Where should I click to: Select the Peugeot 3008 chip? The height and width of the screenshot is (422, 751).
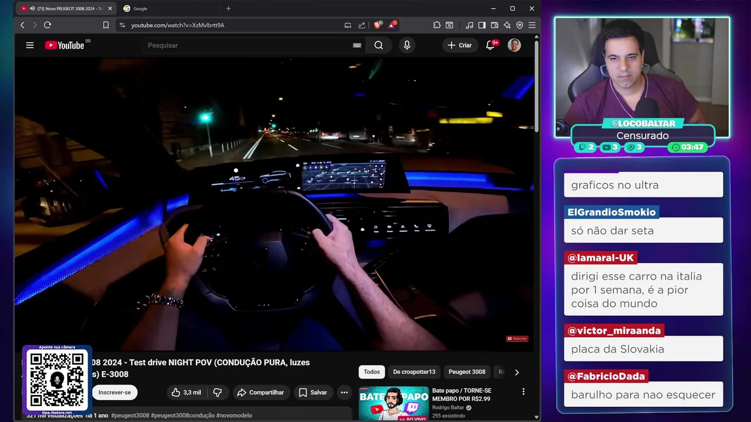[x=467, y=372]
